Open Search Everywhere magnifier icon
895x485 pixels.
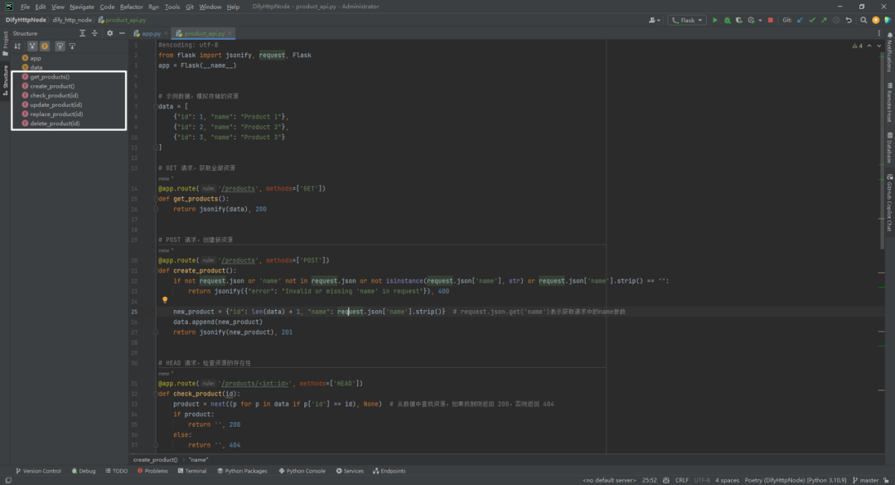(x=864, y=20)
